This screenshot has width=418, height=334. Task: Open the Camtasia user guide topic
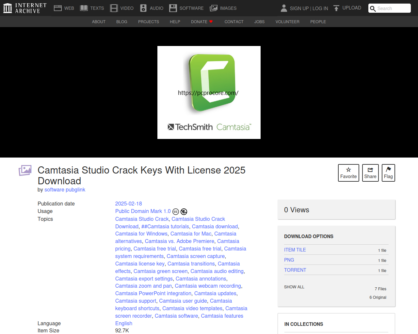183,301
